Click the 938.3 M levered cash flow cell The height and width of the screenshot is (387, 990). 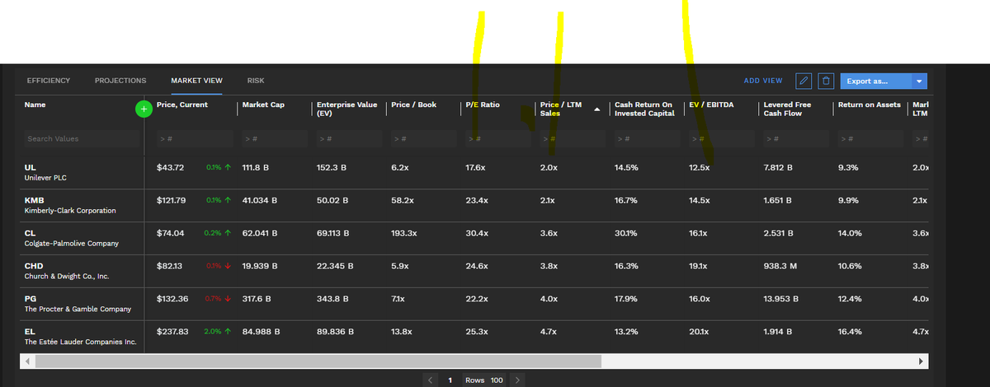(x=780, y=266)
